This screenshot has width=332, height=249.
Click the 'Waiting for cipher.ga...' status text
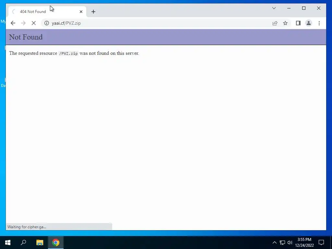(27, 227)
